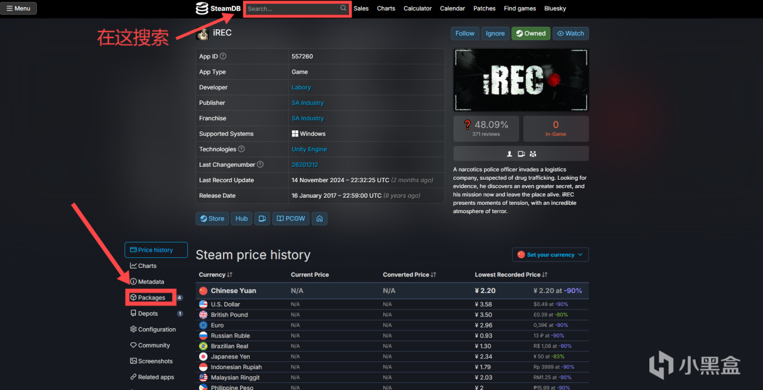The height and width of the screenshot is (390, 763).
Task: Click the iREC app avatar icon
Action: pos(203,34)
